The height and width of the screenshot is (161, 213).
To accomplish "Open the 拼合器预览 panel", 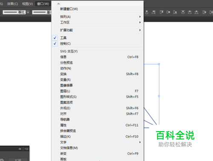I will 98,131.
